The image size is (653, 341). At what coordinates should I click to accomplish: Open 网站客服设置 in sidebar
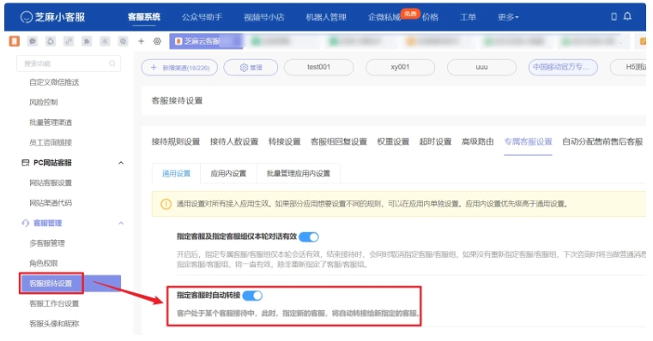tap(51, 183)
